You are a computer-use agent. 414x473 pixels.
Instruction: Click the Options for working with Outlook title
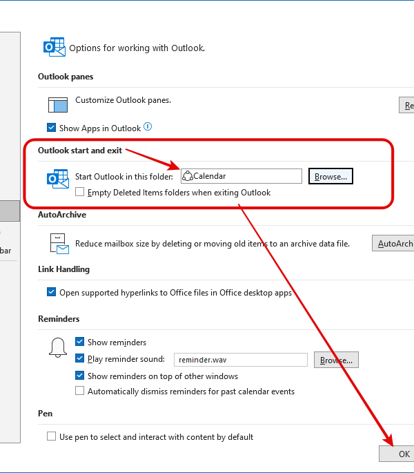click(x=137, y=48)
